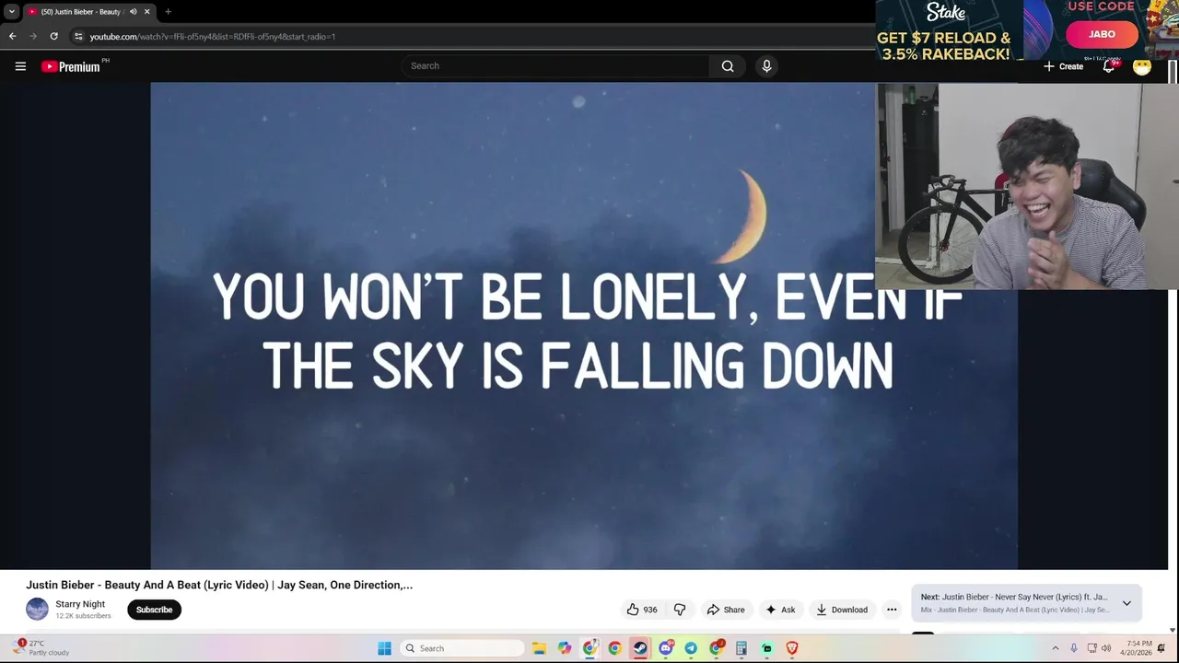Open the YouTube hamburger guide menu
Screen dimensions: 1179x663
click(x=20, y=66)
